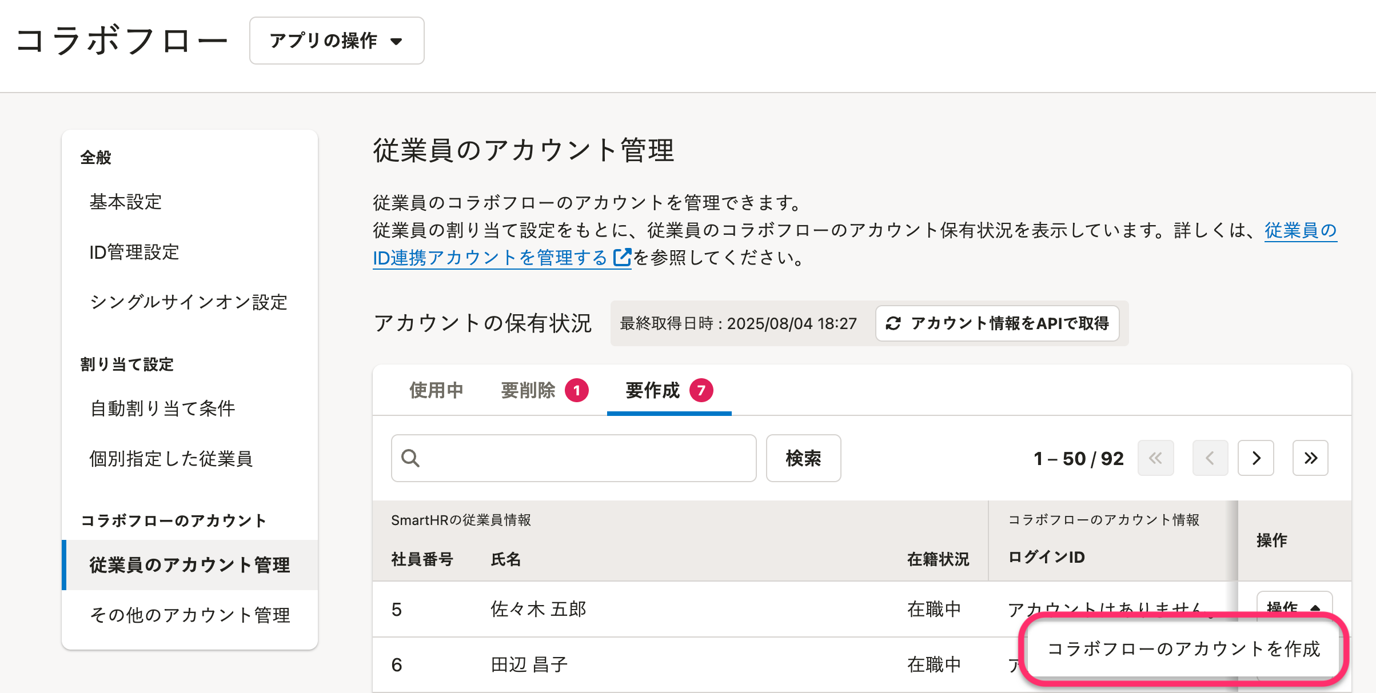The width and height of the screenshot is (1376, 693).
Task: Switch to the 使用中 tab
Action: point(436,390)
